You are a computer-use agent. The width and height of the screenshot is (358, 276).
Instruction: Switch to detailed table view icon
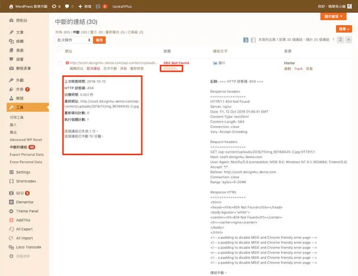point(253,40)
